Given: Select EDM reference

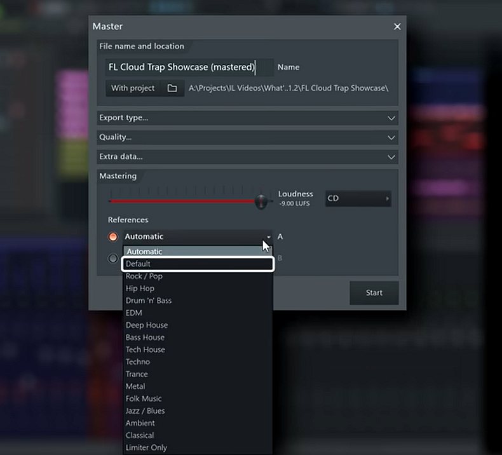Looking at the screenshot, I should (198, 313).
